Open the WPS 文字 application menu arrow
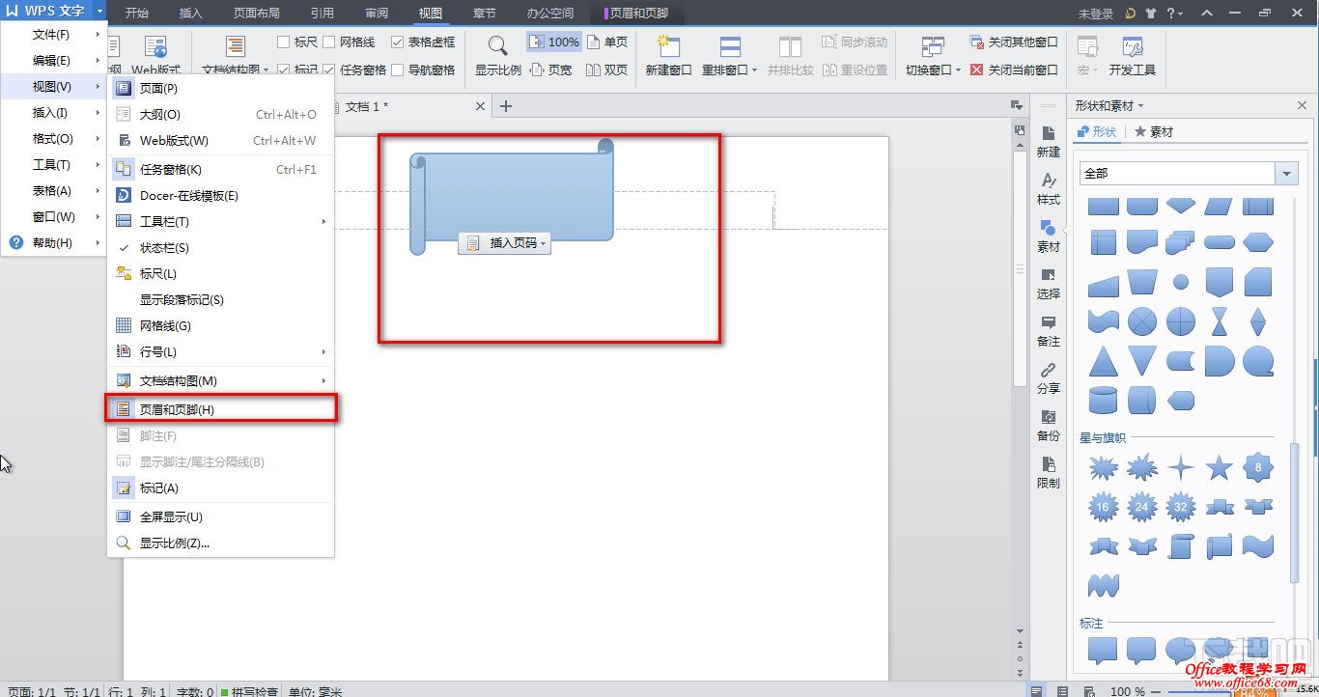The height and width of the screenshot is (697, 1319). pyautogui.click(x=99, y=12)
